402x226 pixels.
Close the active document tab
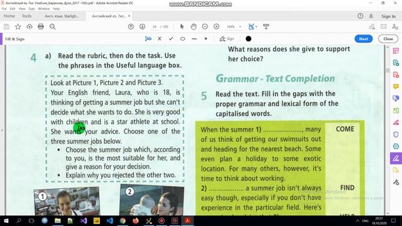[129, 16]
